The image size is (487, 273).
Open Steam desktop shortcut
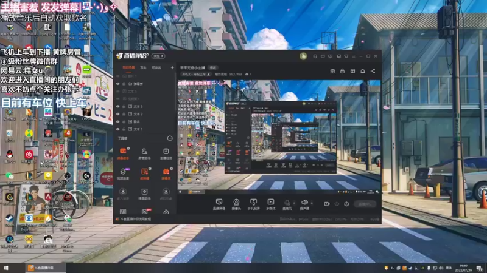[10, 220]
